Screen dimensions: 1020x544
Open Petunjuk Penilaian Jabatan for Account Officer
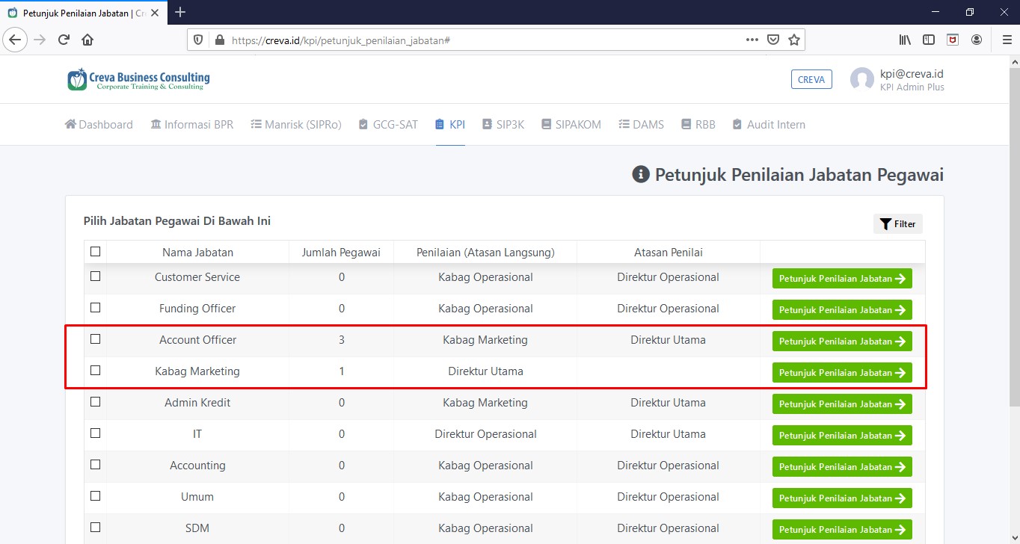pyautogui.click(x=842, y=341)
